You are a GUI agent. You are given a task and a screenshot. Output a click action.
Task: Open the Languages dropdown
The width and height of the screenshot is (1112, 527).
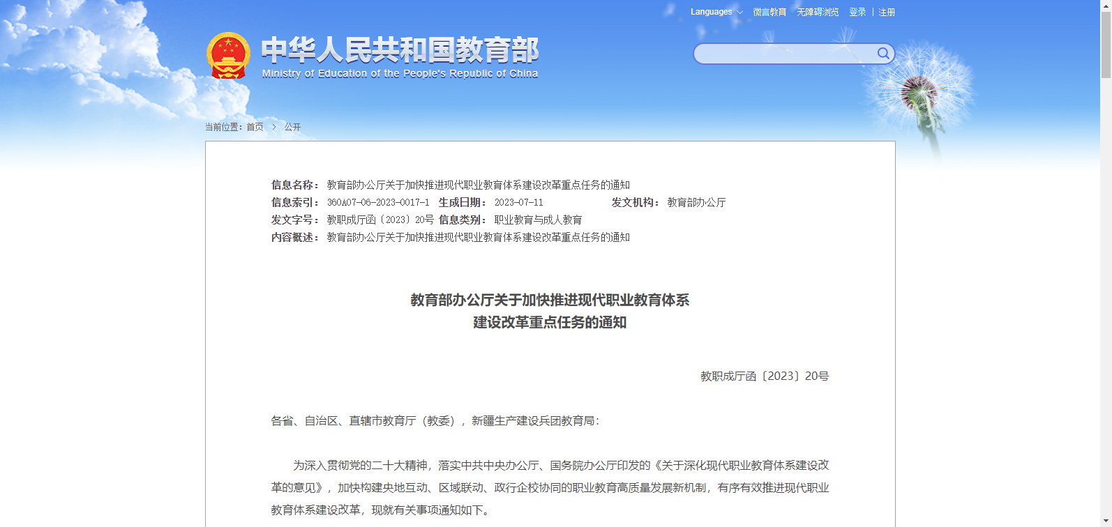click(716, 12)
